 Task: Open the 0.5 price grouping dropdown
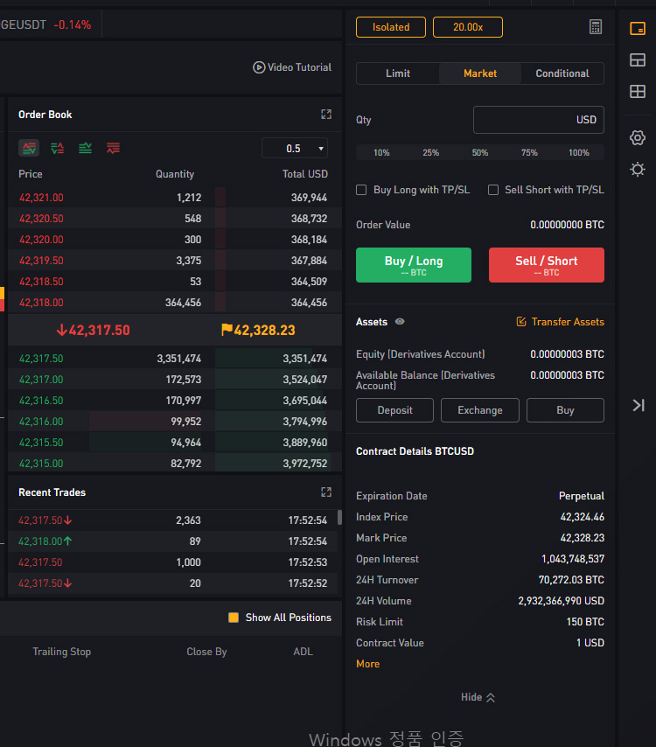295,148
